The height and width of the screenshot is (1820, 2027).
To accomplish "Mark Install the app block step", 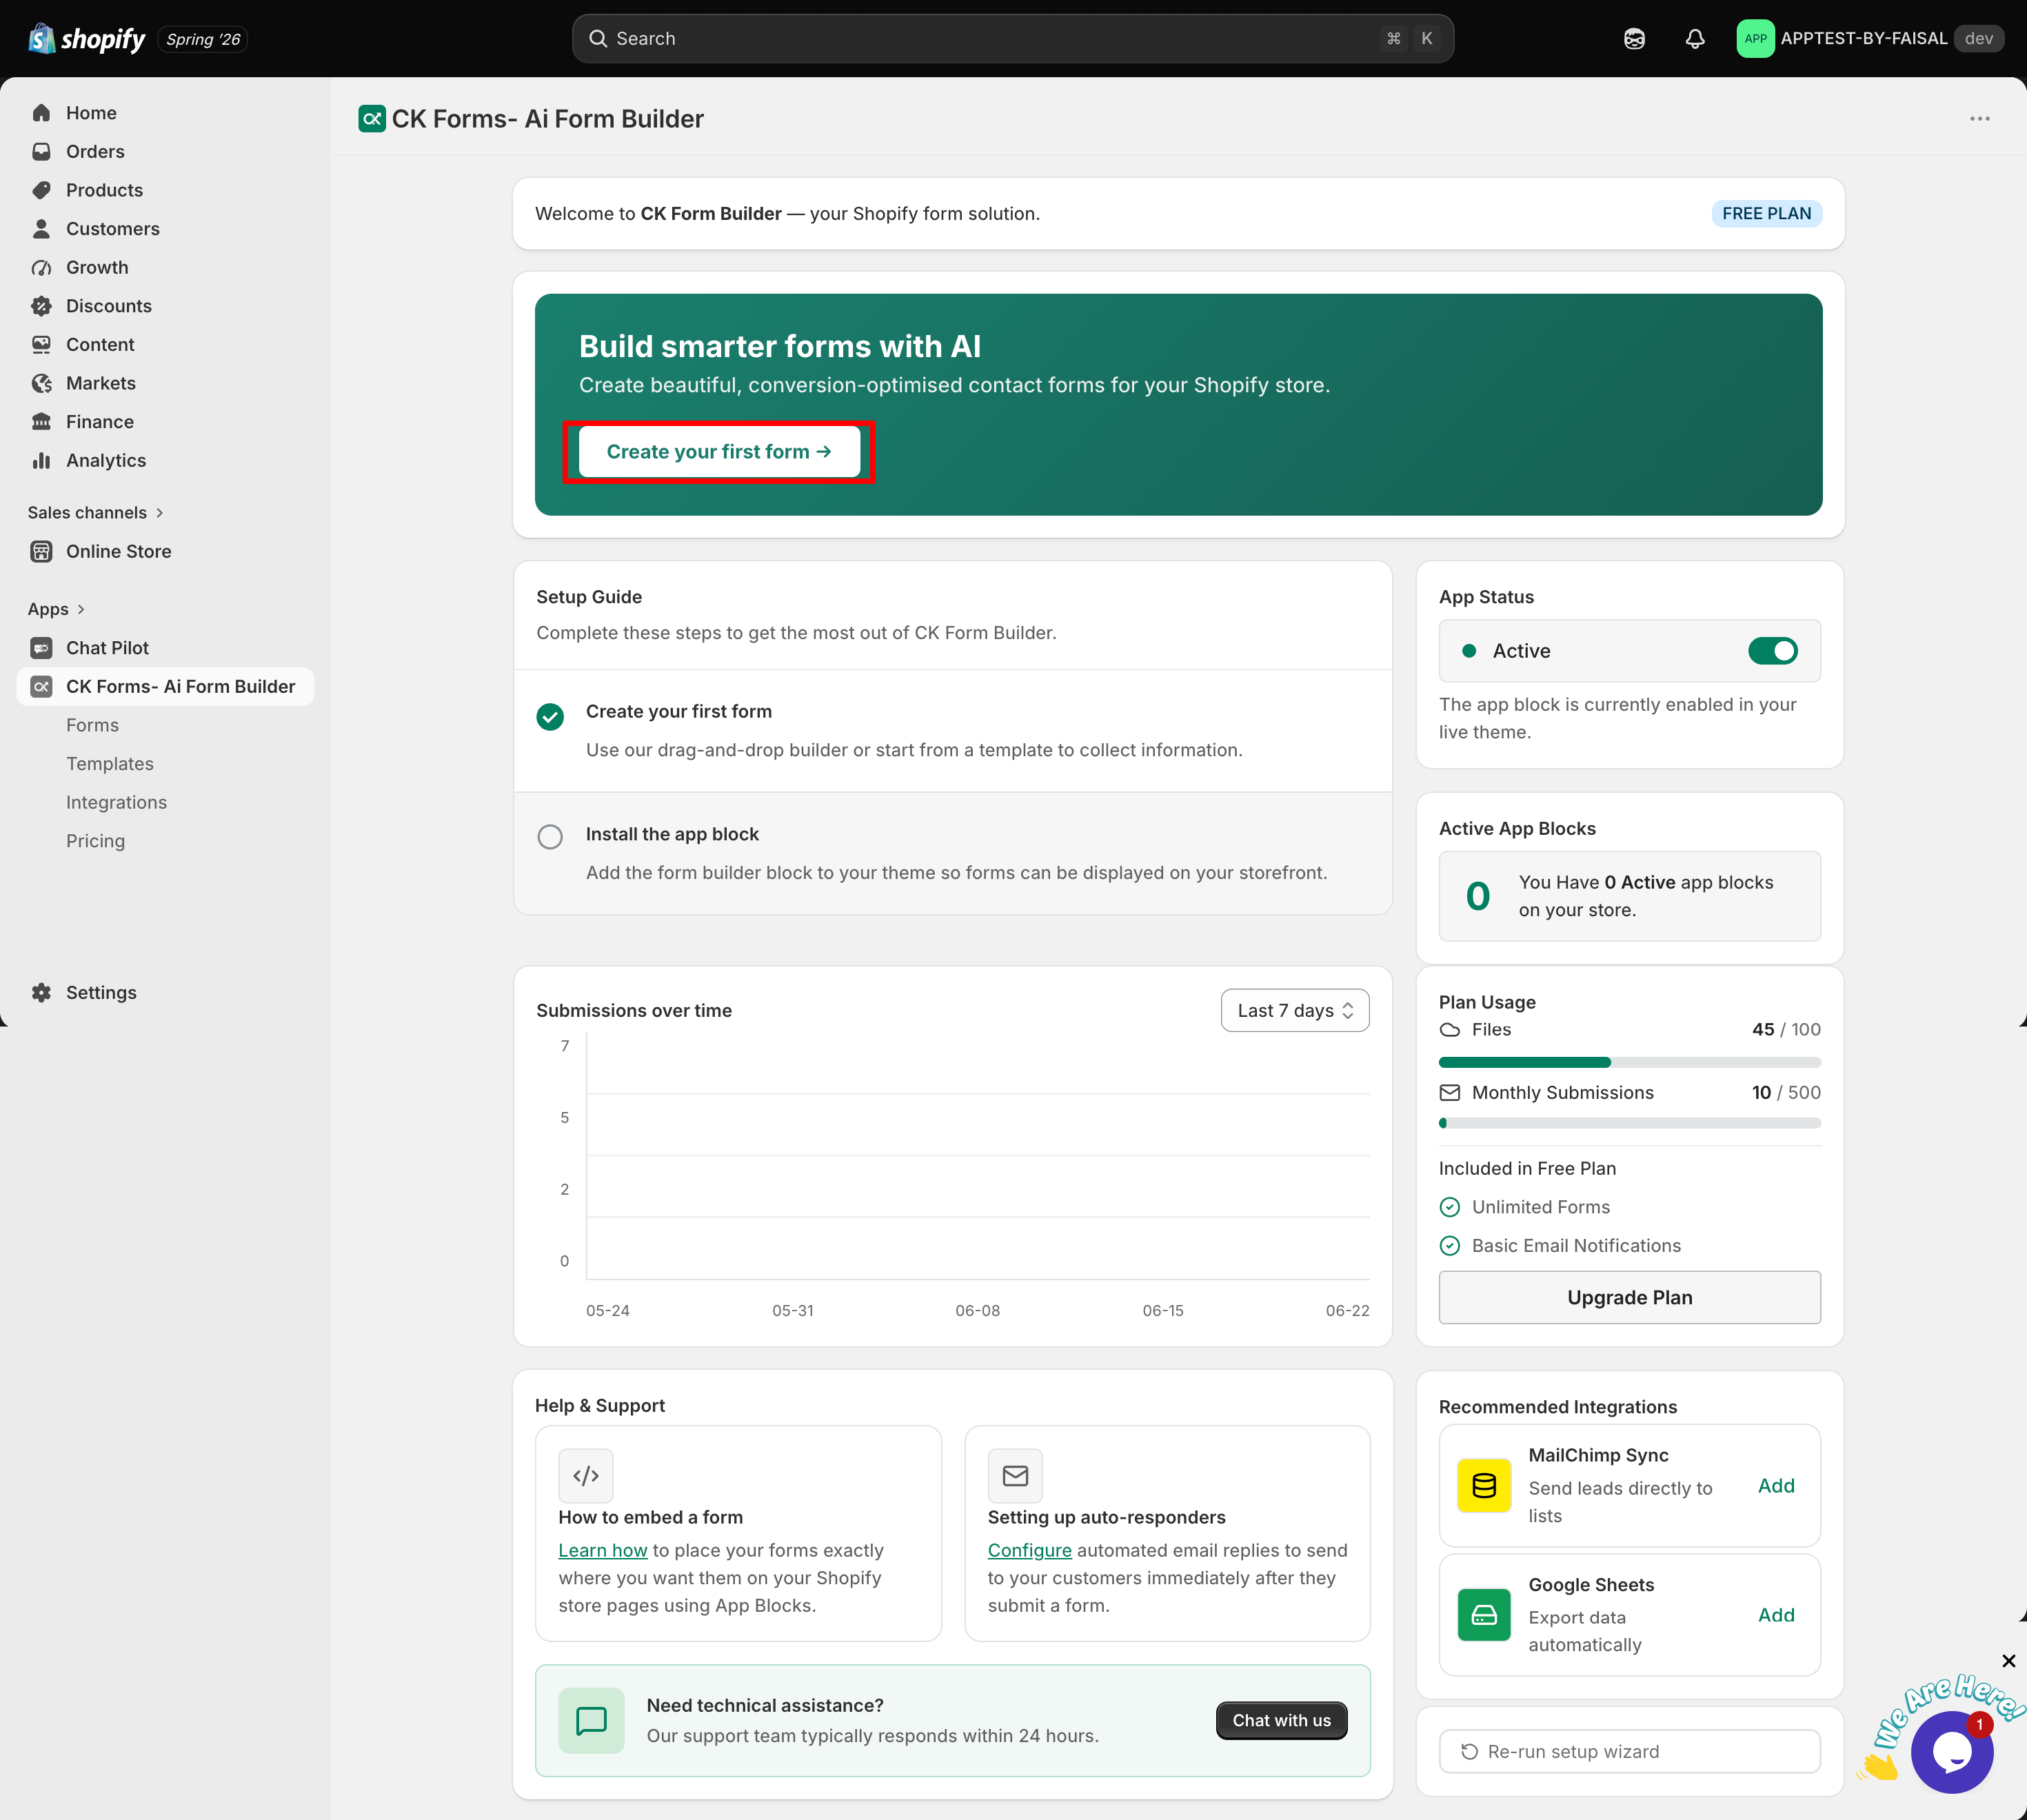I will 550,837.
